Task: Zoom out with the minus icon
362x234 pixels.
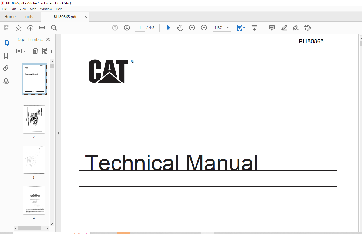Action: pyautogui.click(x=192, y=28)
